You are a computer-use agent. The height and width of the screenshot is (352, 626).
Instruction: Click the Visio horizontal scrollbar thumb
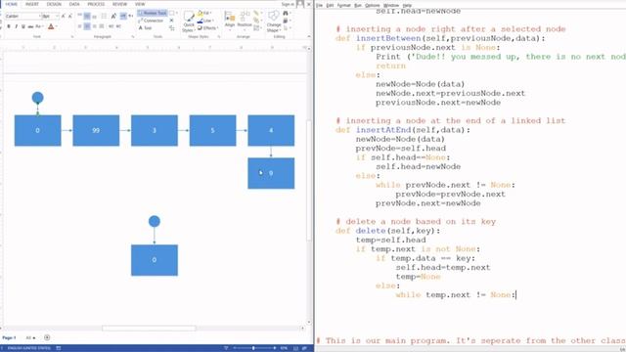point(149,329)
